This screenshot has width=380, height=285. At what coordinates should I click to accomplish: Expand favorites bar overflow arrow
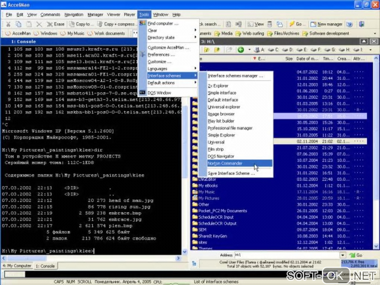(375, 33)
